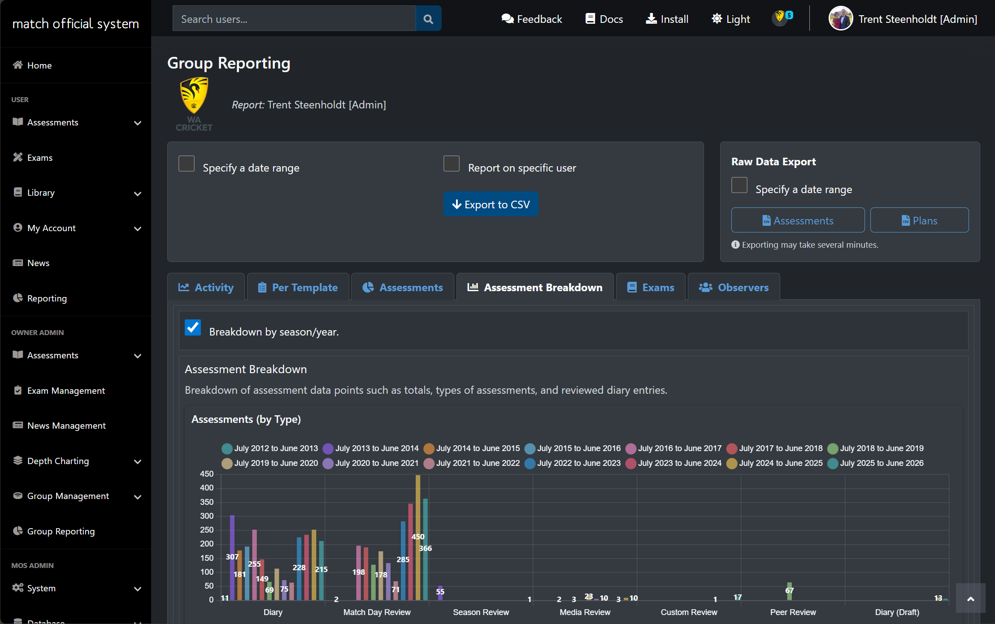Select the Install icon
995x624 pixels.
click(651, 19)
